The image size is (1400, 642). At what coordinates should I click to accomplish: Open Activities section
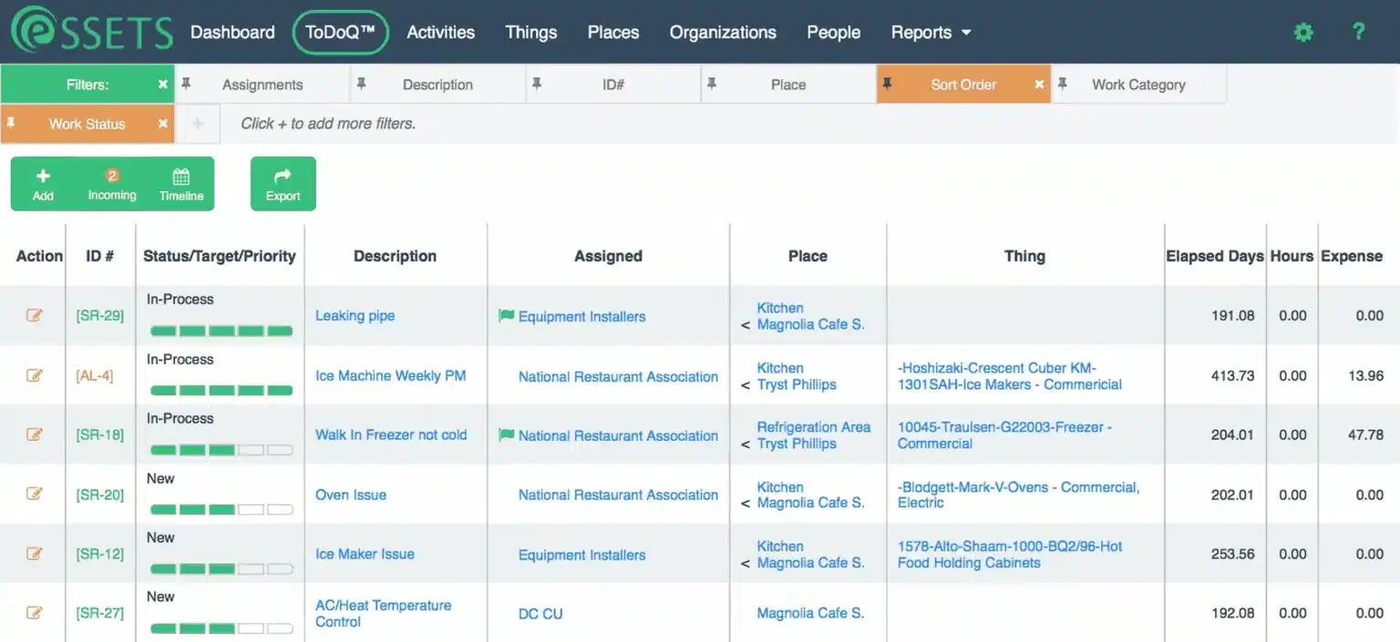(440, 32)
